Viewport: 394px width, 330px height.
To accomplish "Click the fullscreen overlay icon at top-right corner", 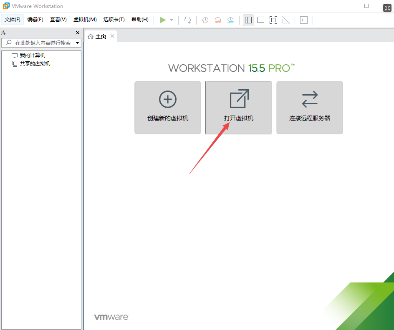I will tap(387, 8).
